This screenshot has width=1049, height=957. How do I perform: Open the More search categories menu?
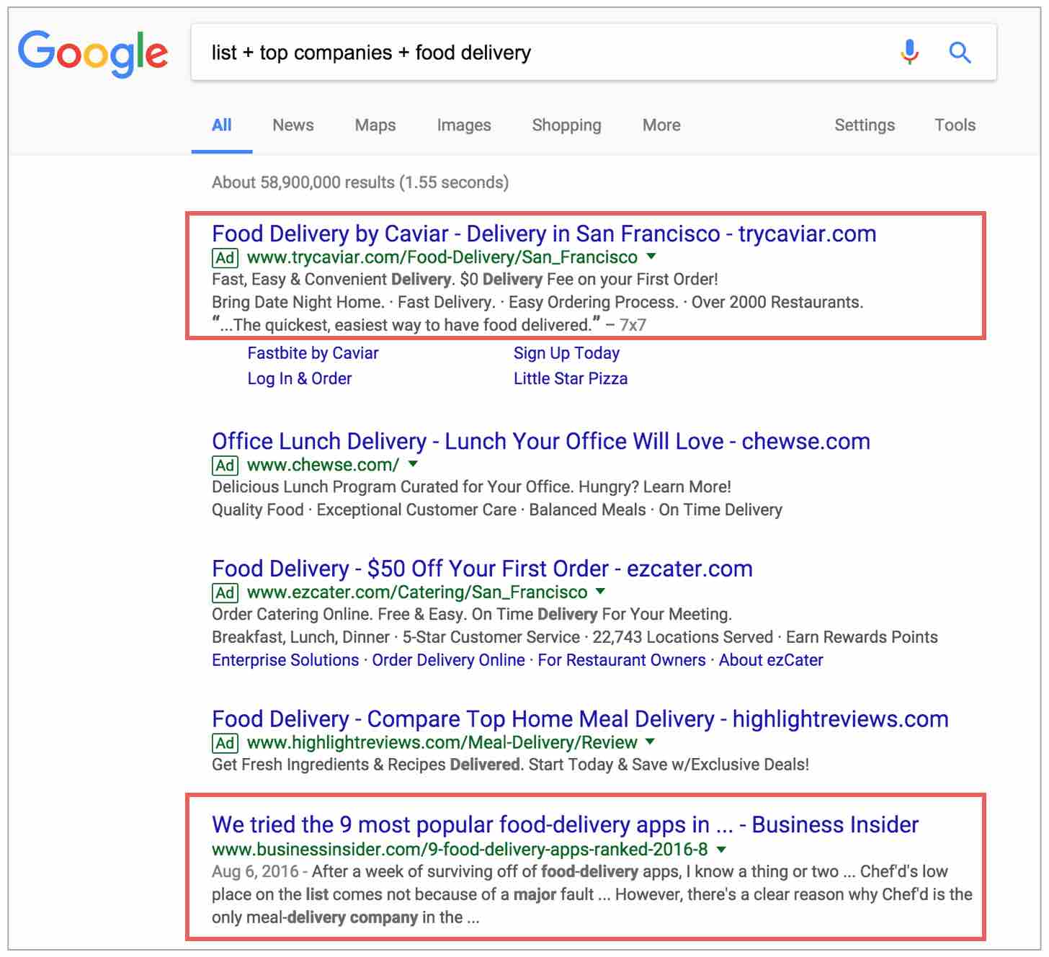pyautogui.click(x=661, y=125)
